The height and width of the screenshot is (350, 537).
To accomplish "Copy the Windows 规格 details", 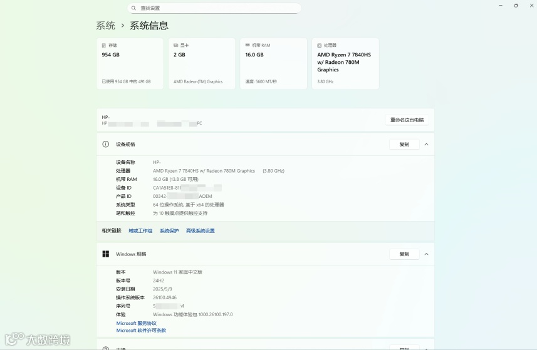I will 404,254.
